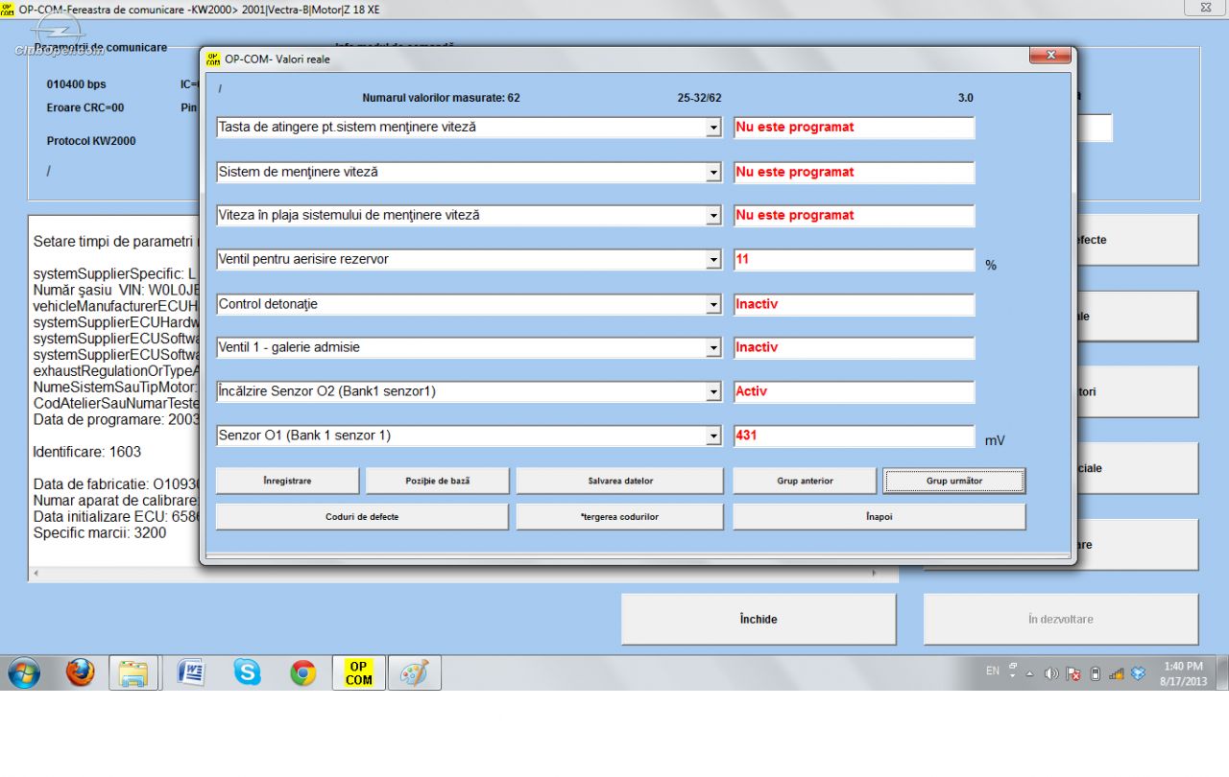This screenshot has height=777, width=1229.
Task: Click '010400 bps' text in main window
Action: coord(77,84)
